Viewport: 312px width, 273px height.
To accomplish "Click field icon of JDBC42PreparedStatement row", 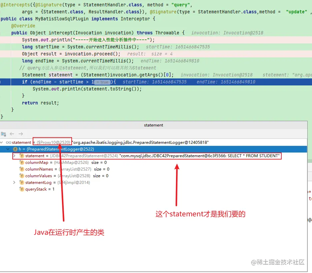I will [x=22, y=156].
